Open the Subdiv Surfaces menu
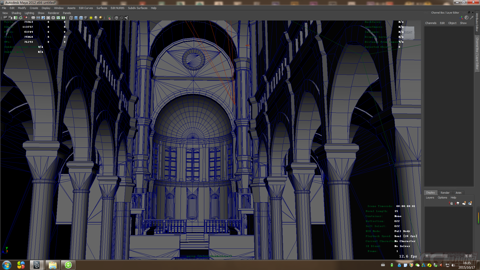480x270 pixels. click(137, 8)
